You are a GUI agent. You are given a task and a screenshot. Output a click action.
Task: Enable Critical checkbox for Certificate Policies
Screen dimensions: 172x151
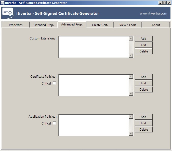[54, 83]
